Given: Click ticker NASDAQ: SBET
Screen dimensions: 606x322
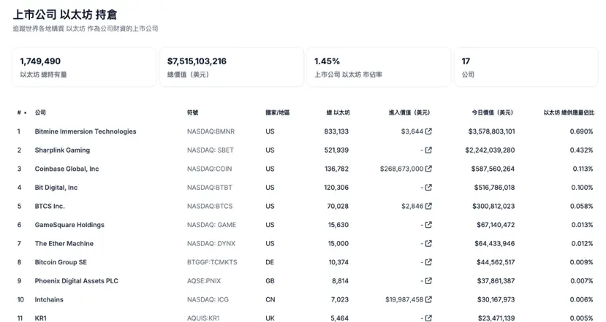Looking at the screenshot, I should [x=211, y=150].
